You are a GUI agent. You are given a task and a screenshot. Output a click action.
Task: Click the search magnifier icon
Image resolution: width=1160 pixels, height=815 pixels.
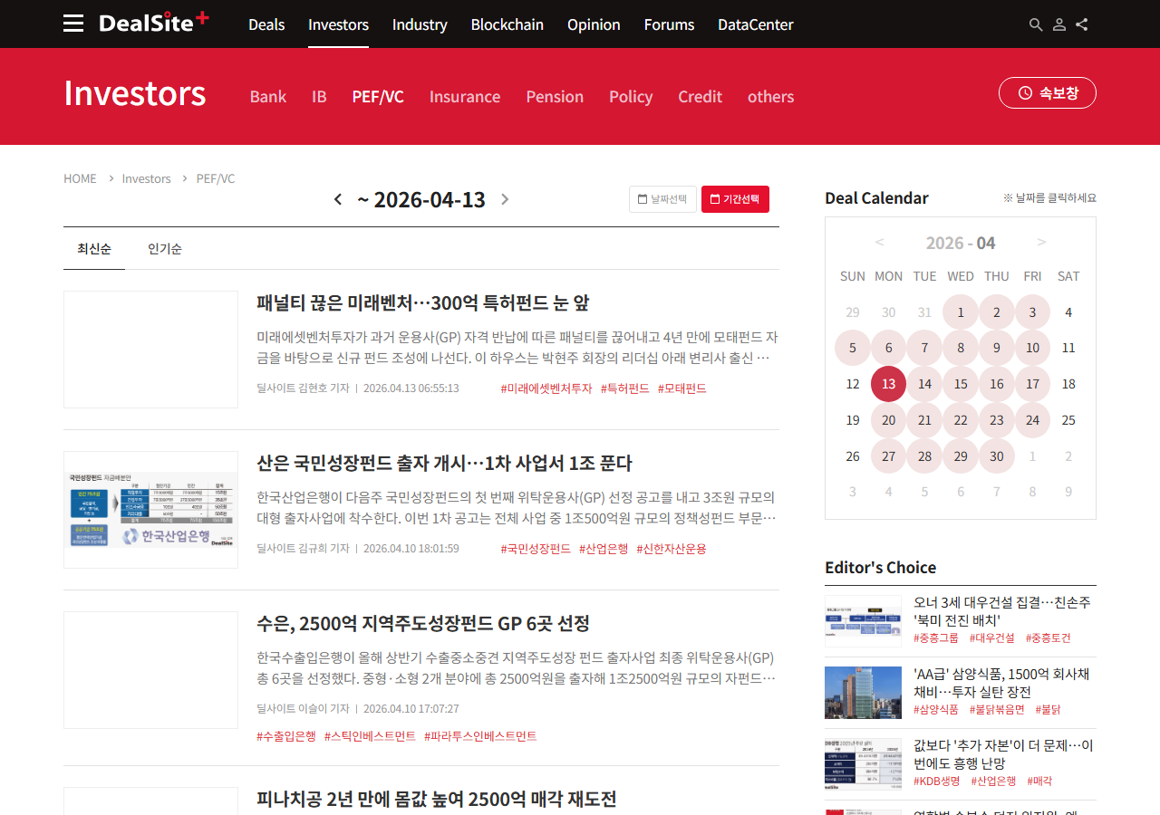pos(1036,24)
